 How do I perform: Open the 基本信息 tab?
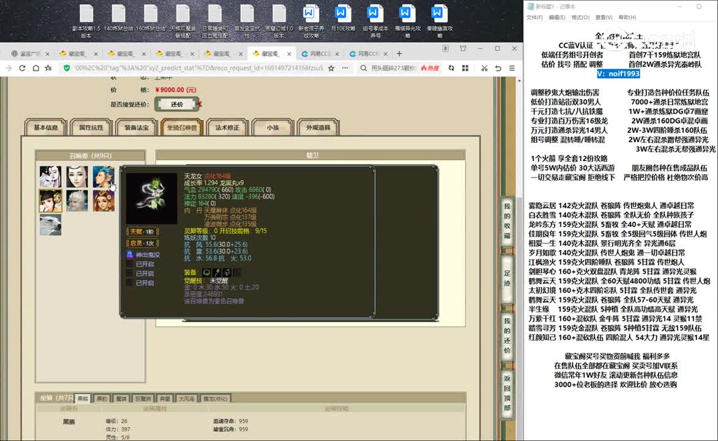(46, 128)
